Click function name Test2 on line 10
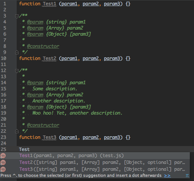Image resolution: width=194 pixels, height=181 pixels. pyautogui.click(x=49, y=58)
